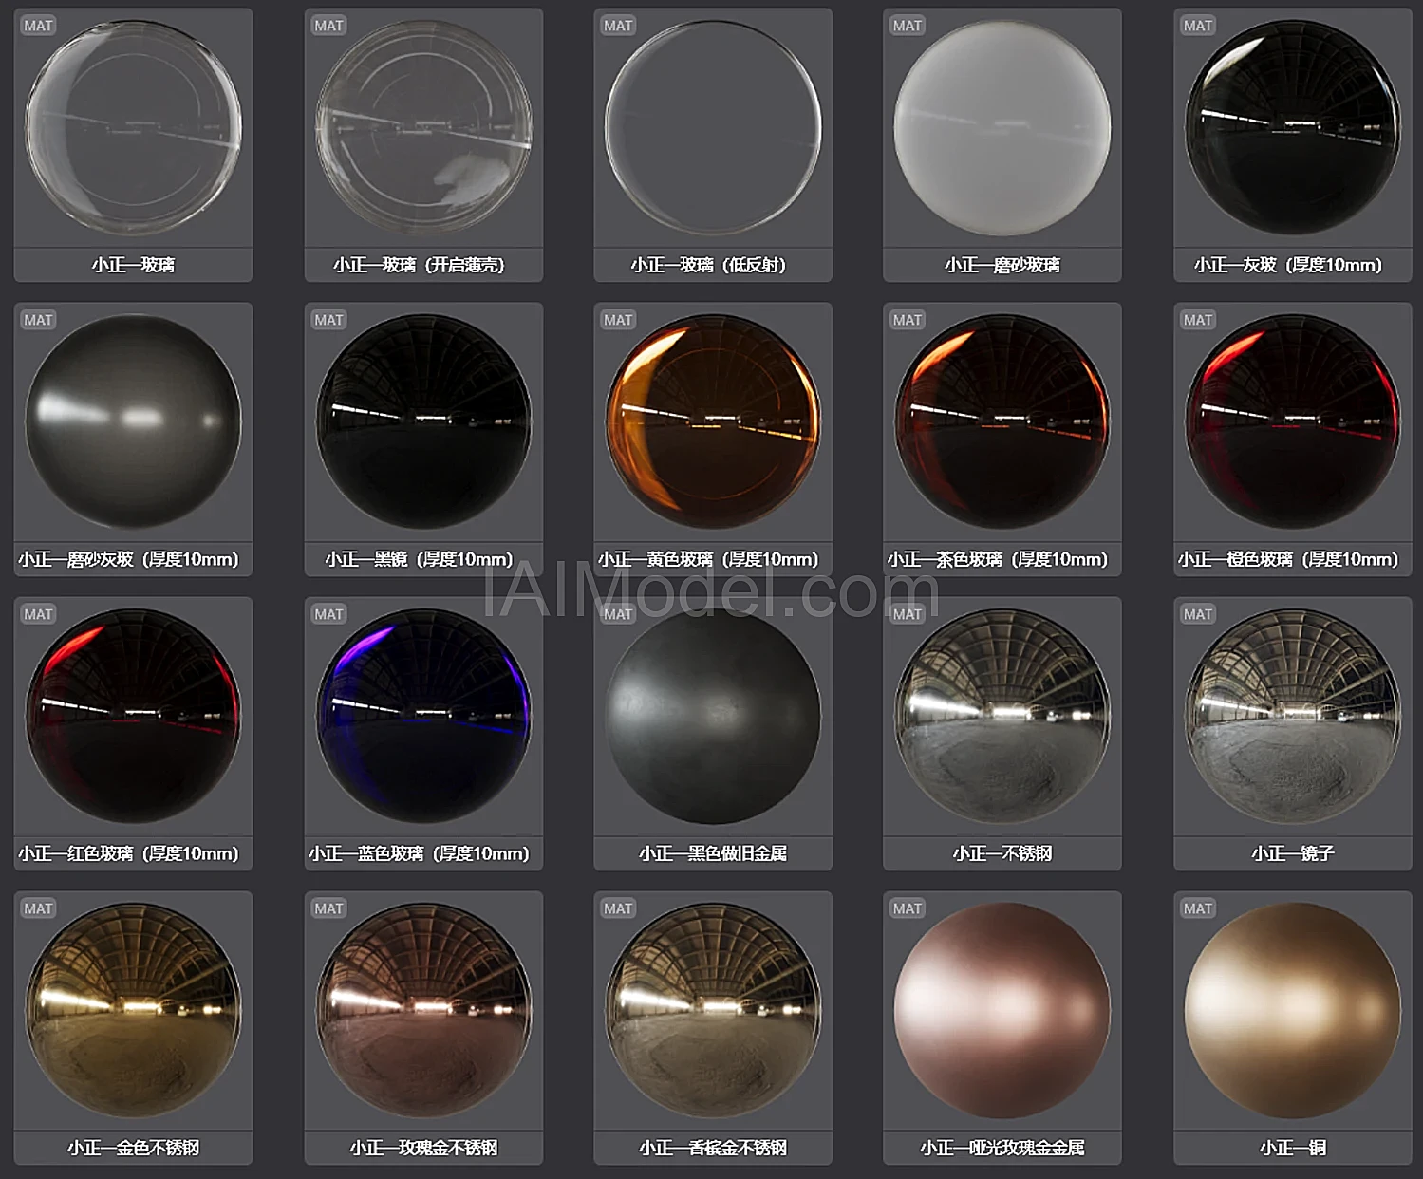Select the 香槟金不锈钢 champagne gold sphere
The image size is (1423, 1179).
coord(713,1011)
